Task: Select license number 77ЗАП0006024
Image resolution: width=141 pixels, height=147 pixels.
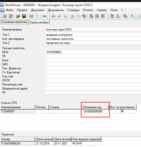Action: point(17,143)
